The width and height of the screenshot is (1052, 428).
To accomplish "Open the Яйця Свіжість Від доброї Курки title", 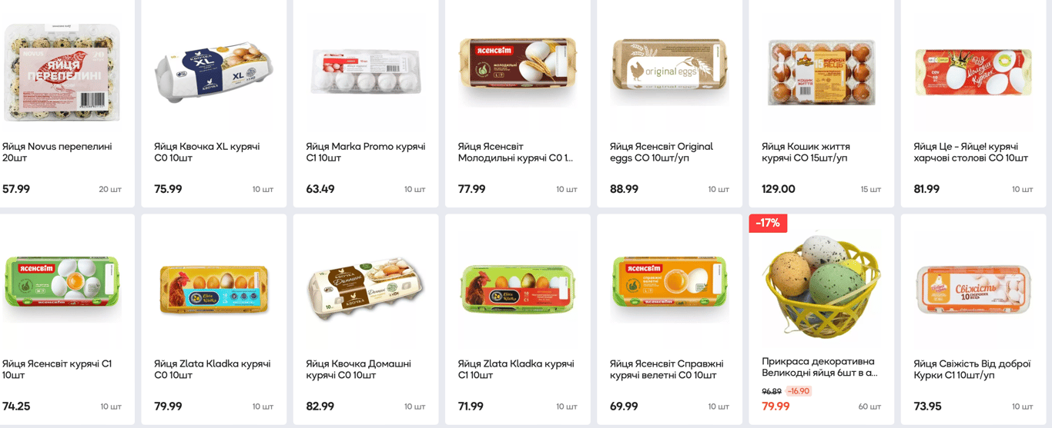I will 972,370.
